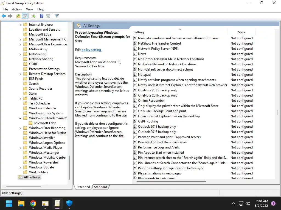Click the tree pane horizontal scrollbar
The height and width of the screenshot is (210, 281).
(x=24, y=186)
